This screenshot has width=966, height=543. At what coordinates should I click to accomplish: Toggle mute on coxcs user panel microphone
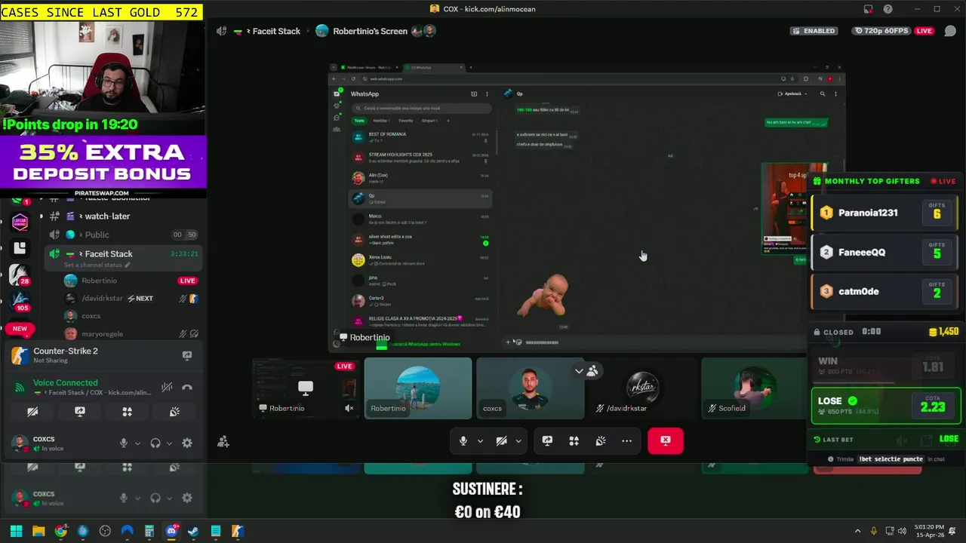tap(124, 443)
